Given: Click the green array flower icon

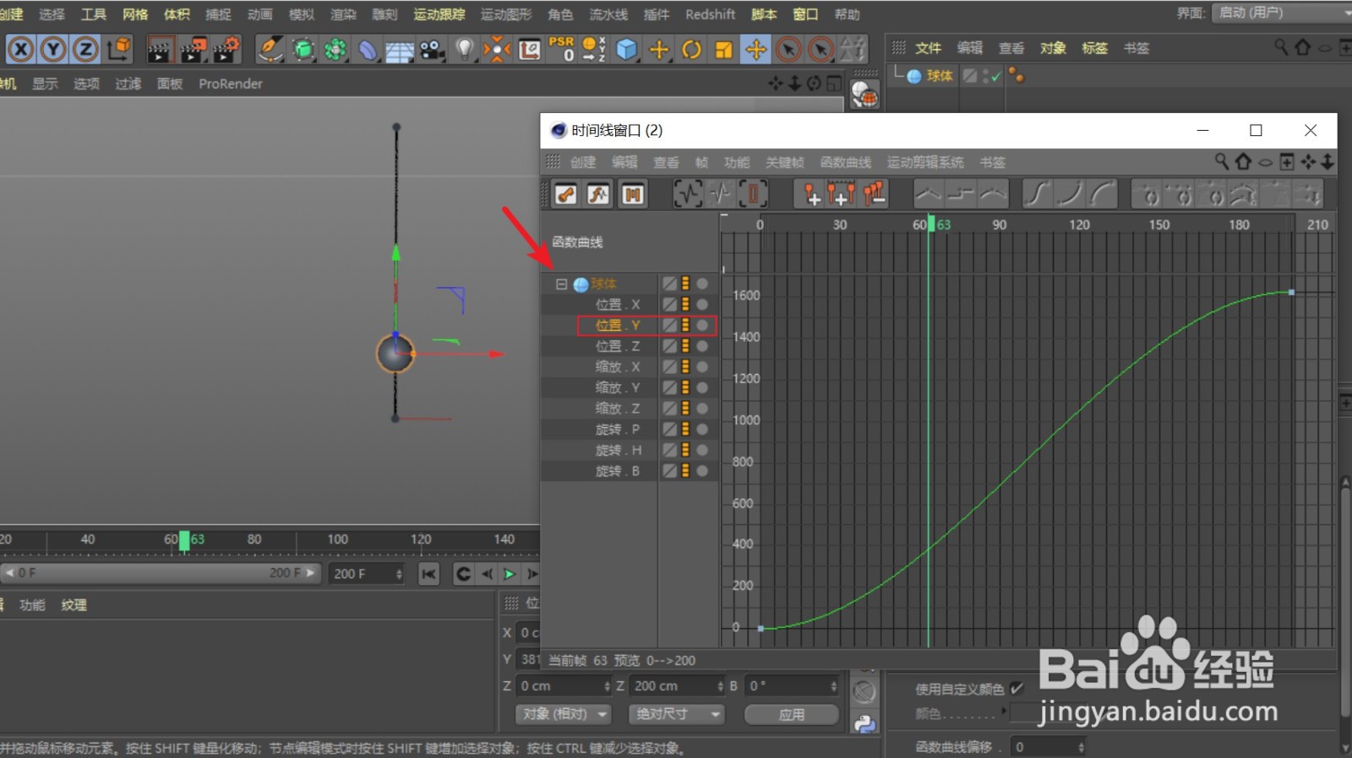Looking at the screenshot, I should point(335,50).
